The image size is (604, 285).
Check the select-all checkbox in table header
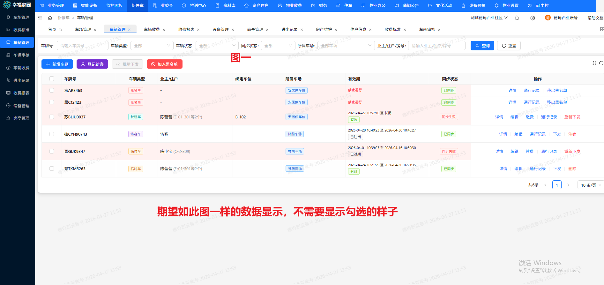[x=52, y=79]
